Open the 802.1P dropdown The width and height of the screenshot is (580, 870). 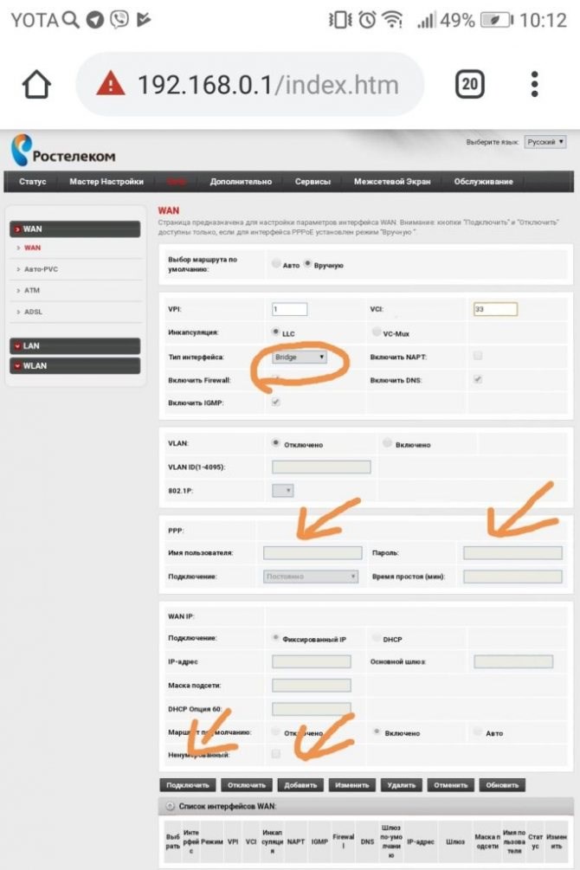point(282,491)
